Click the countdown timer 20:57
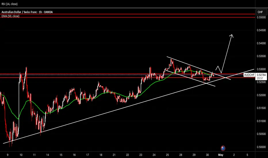 point(260,78)
